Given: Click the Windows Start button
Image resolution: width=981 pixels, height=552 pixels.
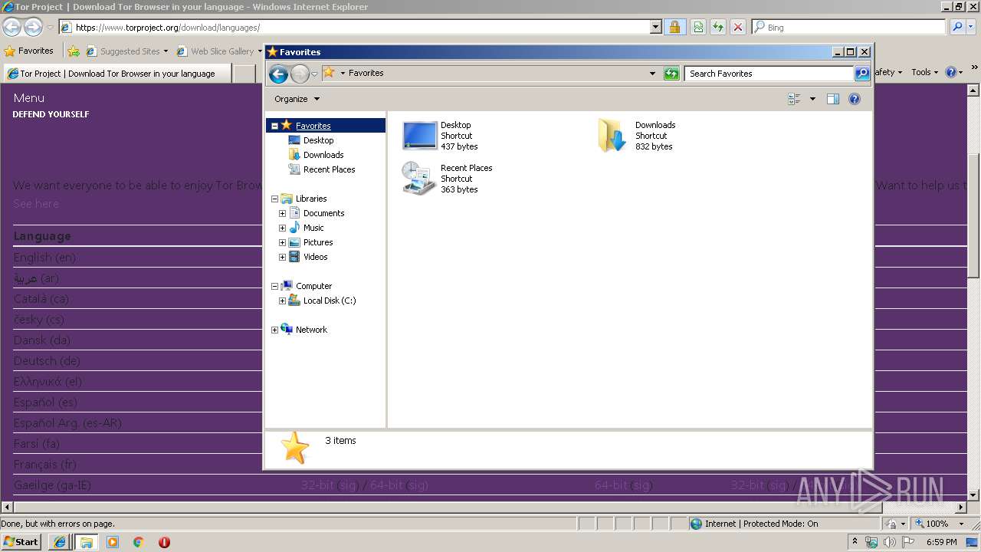Looking at the screenshot, I should tap(21, 542).
